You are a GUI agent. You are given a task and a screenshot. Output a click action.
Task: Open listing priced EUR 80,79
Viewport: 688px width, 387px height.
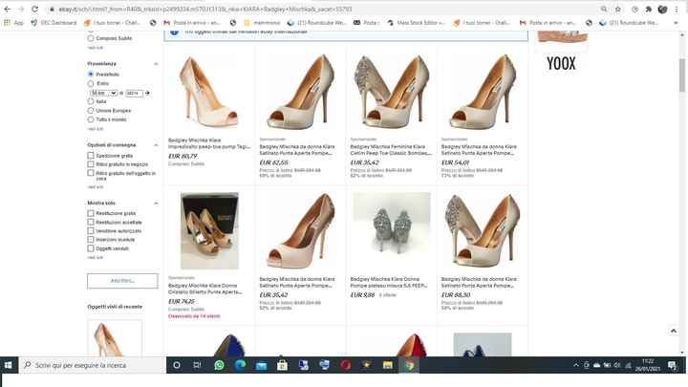209,143
